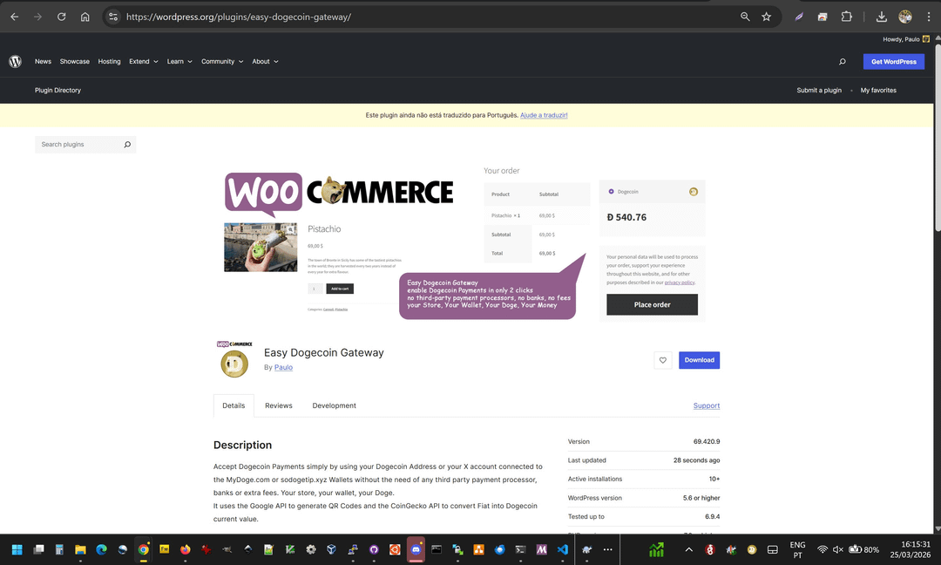Open Visual Studio Code from the taskbar
This screenshot has height=565, width=941.
[563, 549]
